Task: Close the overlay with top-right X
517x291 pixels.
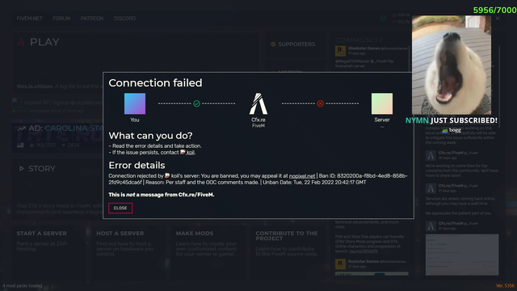Action: click(x=498, y=19)
